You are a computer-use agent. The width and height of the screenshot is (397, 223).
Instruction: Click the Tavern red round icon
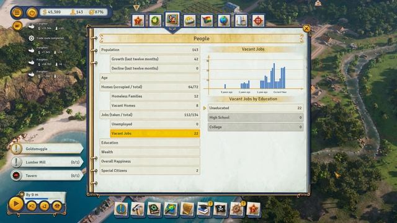click(x=17, y=175)
